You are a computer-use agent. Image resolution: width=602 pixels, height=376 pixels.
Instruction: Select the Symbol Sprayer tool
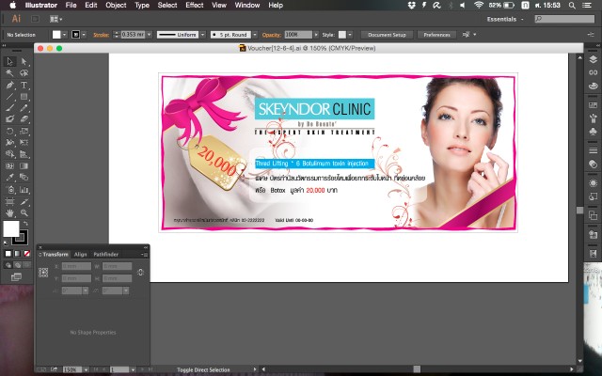pos(9,190)
